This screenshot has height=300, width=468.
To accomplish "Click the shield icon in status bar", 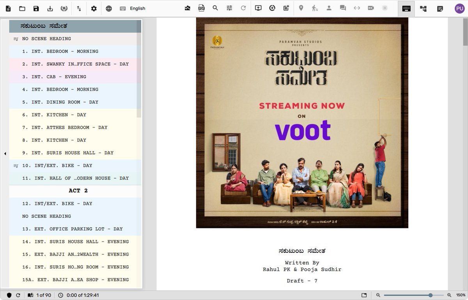I will click(9, 295).
